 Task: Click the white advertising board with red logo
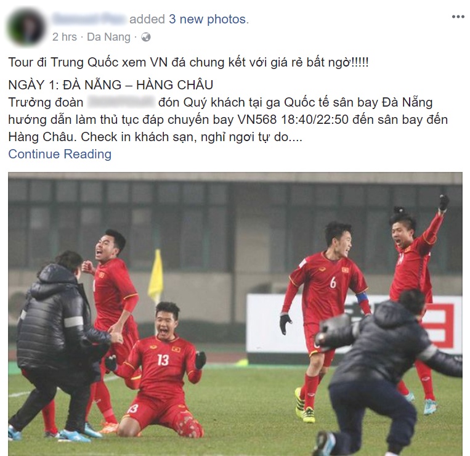[x=354, y=324]
